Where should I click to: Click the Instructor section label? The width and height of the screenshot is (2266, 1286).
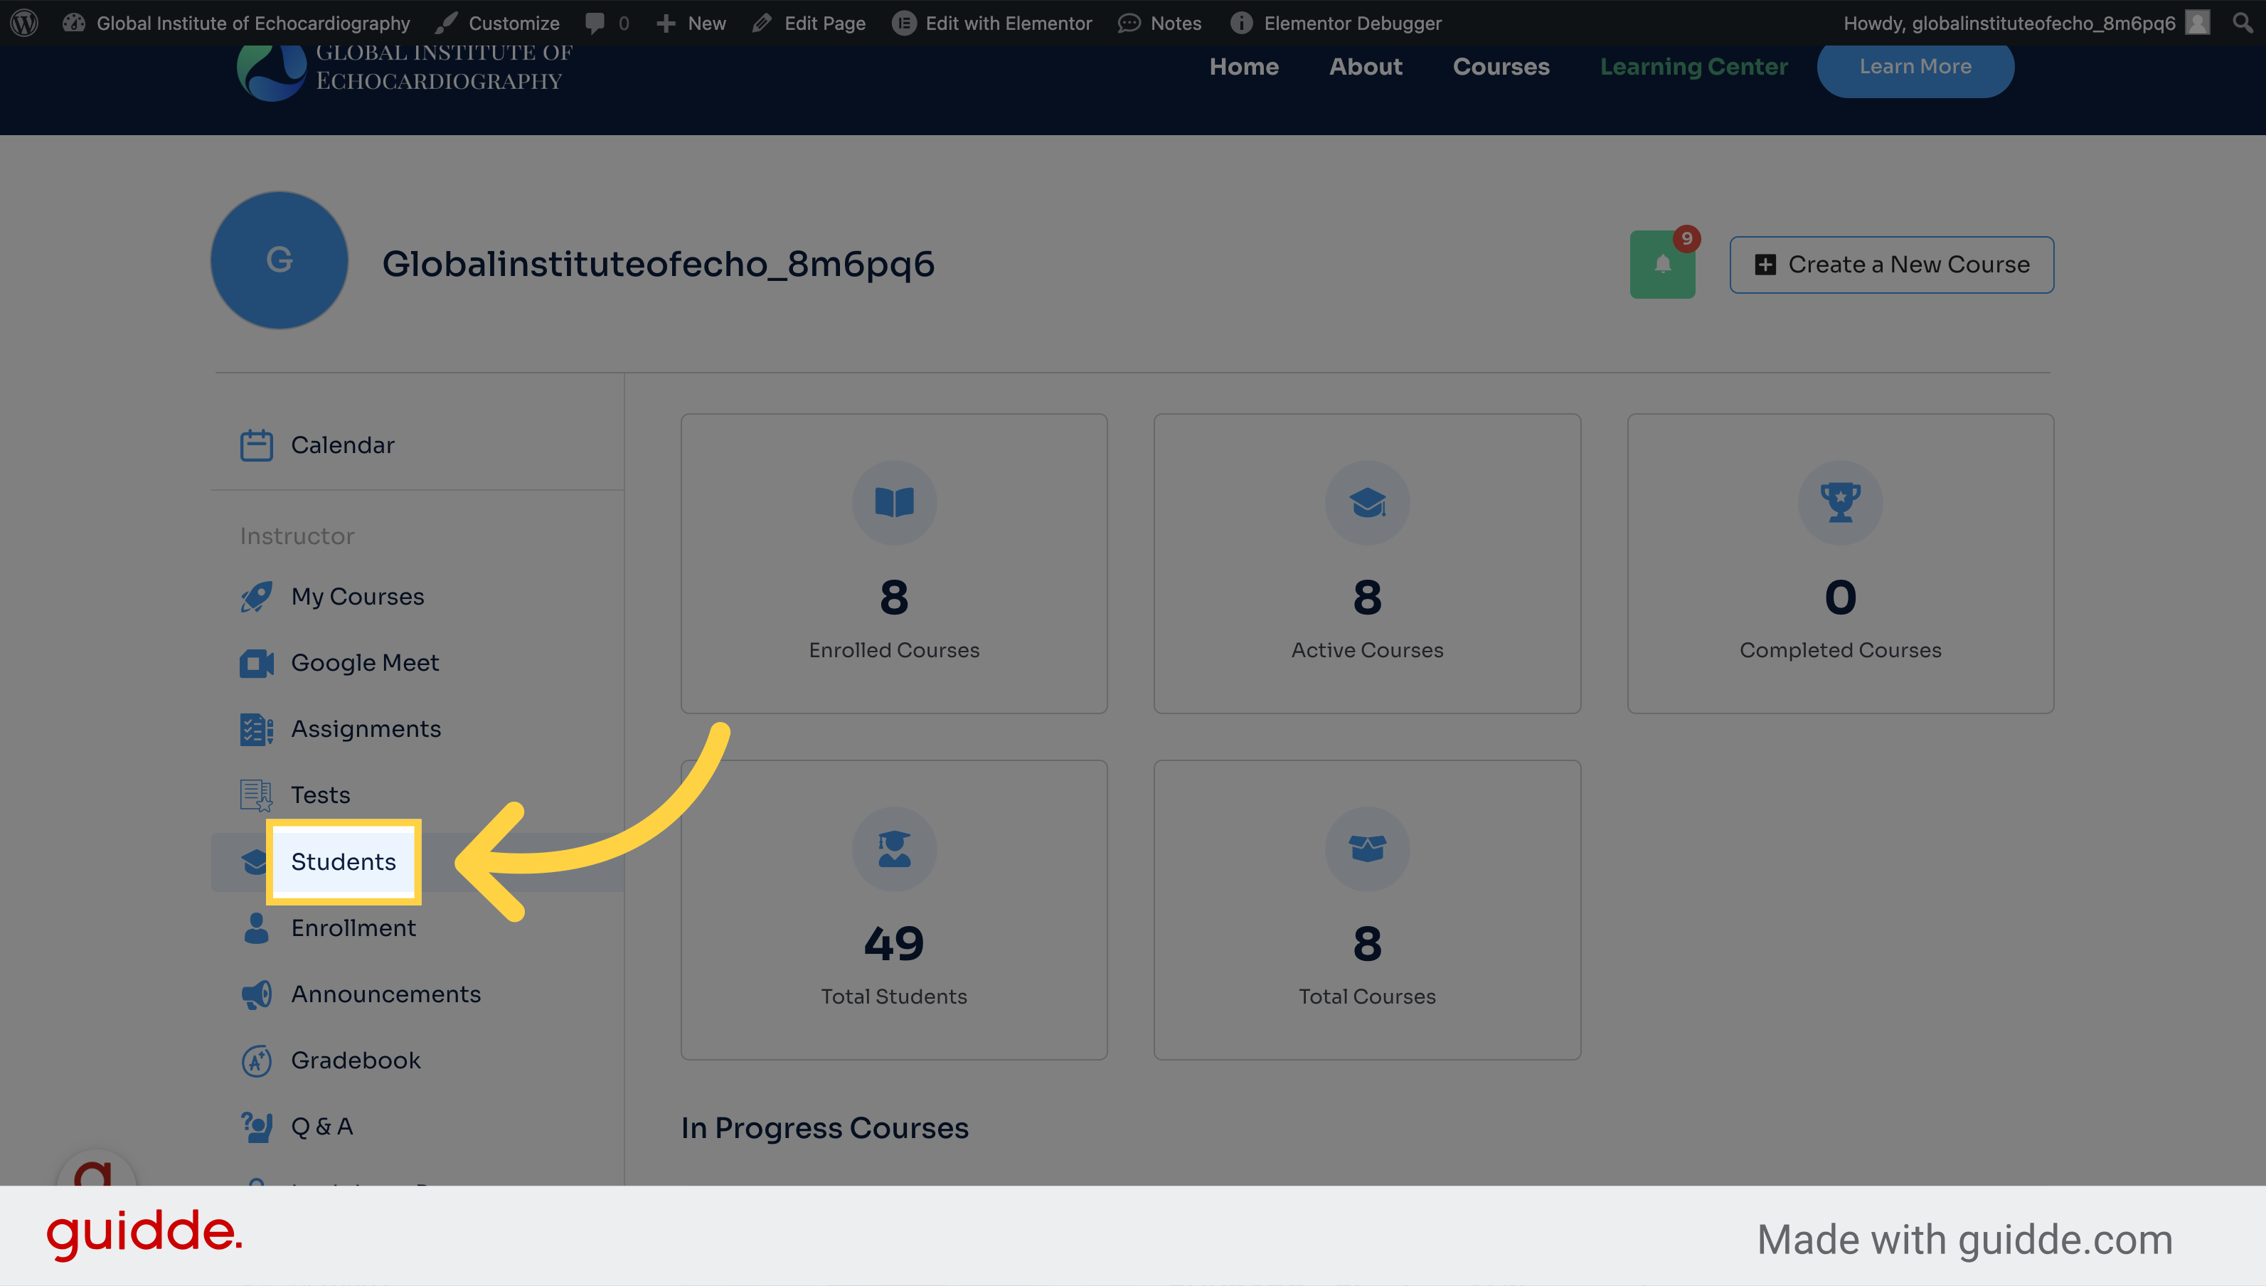pyautogui.click(x=297, y=536)
